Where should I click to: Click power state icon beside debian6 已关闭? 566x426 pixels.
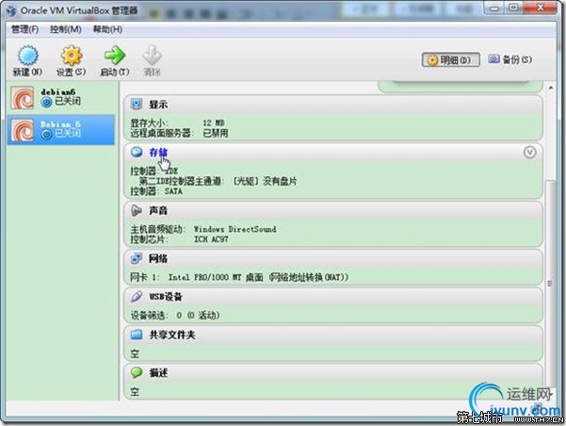pyautogui.click(x=46, y=102)
